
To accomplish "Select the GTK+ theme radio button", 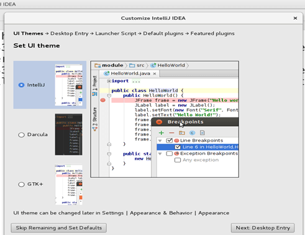I will pyautogui.click(x=21, y=185).
